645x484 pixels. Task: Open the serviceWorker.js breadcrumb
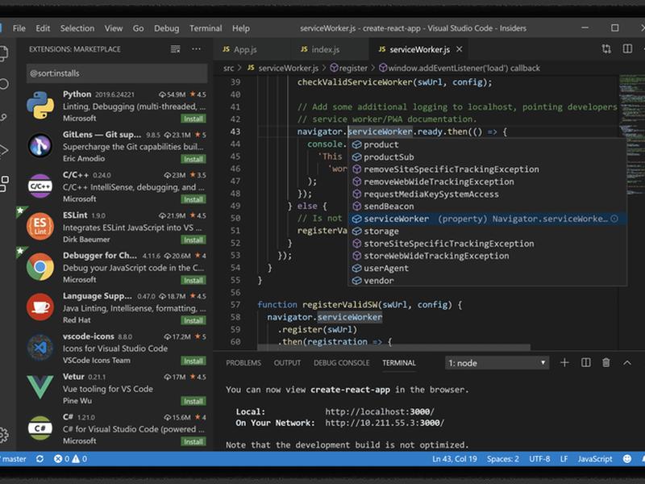point(283,68)
